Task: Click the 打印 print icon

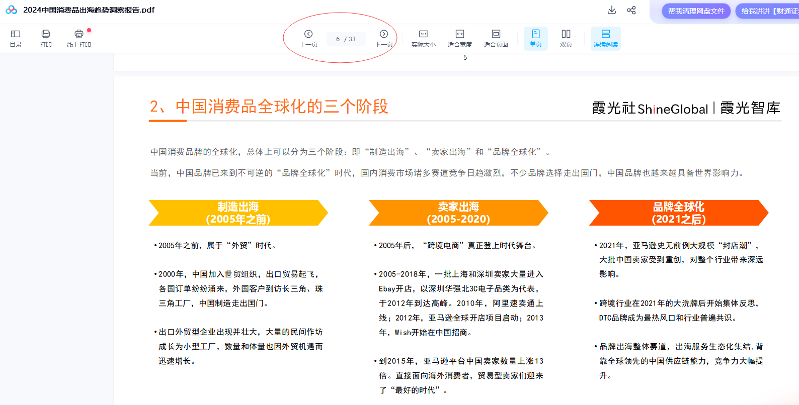Action: pyautogui.click(x=46, y=38)
